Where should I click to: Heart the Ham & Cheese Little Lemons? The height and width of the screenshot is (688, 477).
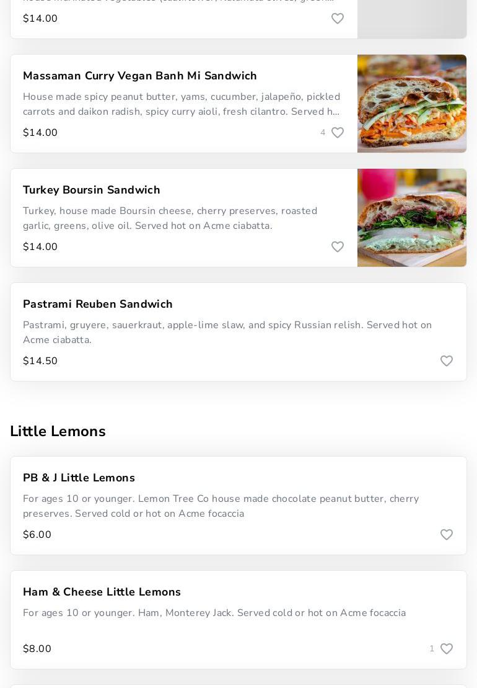[447, 649]
